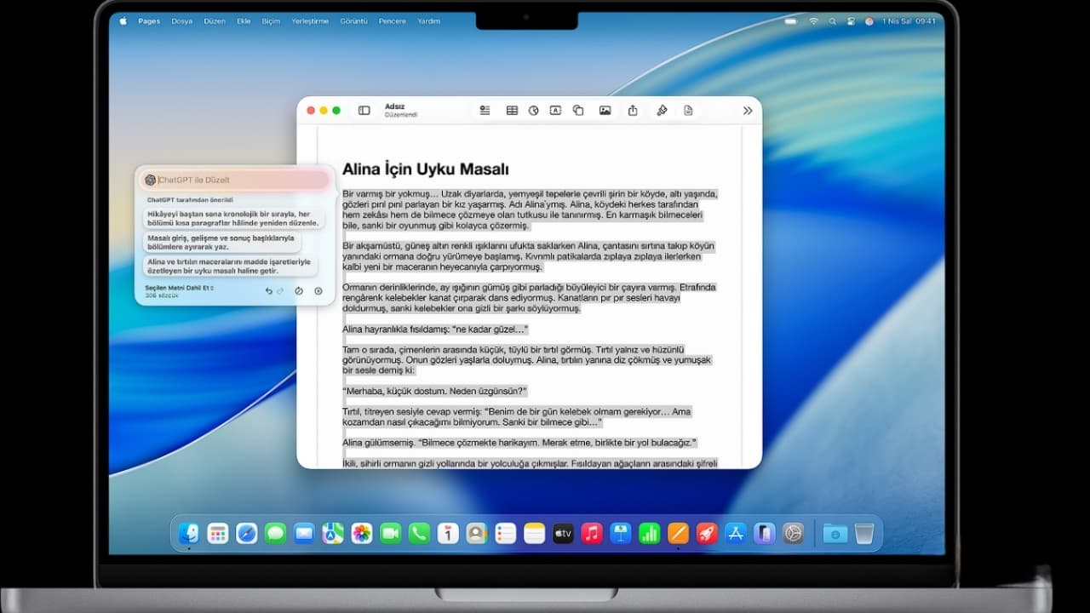Open Finder from the Dock
Screen dimensions: 1090x613
pos(189,533)
